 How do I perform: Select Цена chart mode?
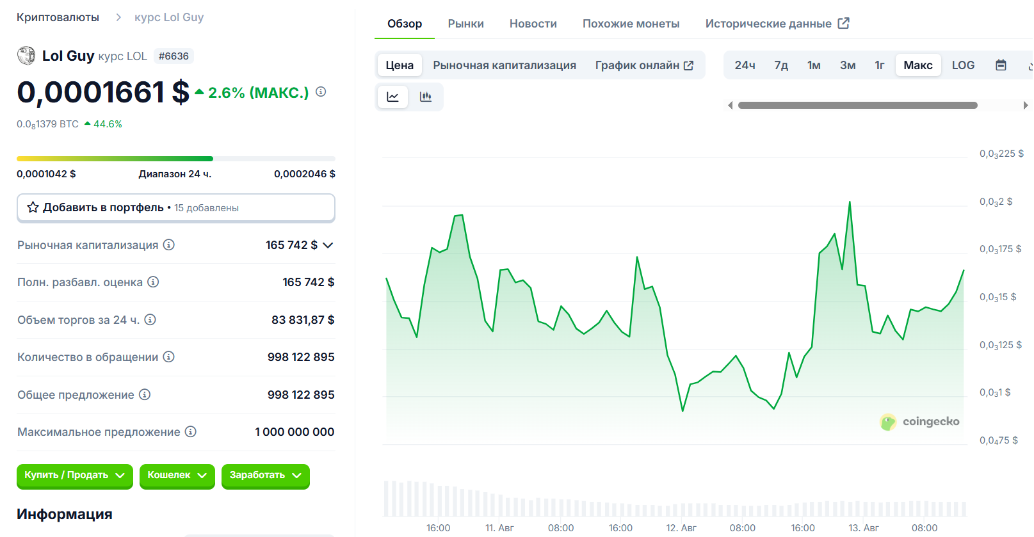400,65
